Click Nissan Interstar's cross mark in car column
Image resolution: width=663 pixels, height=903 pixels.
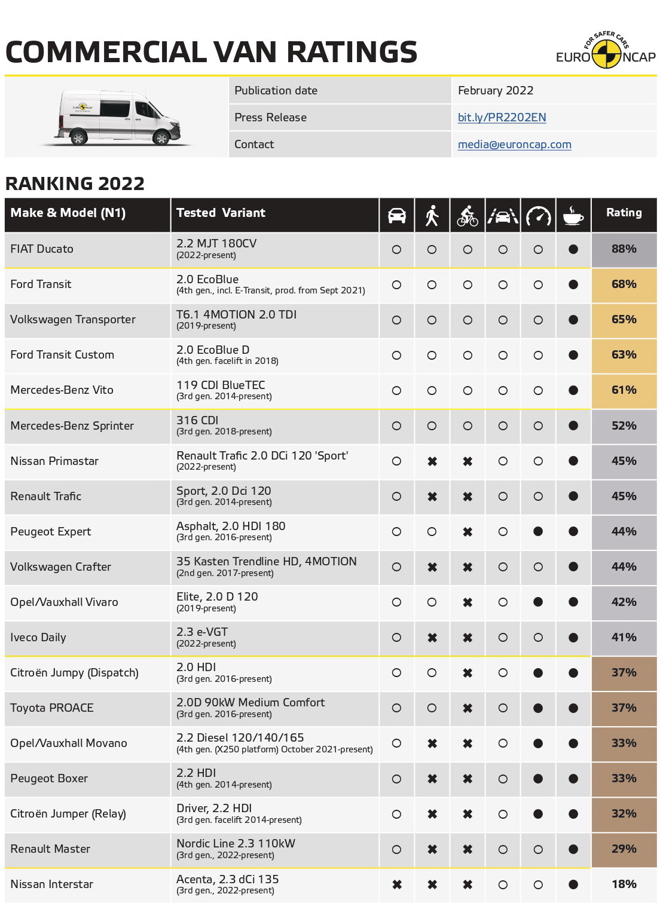point(396,884)
